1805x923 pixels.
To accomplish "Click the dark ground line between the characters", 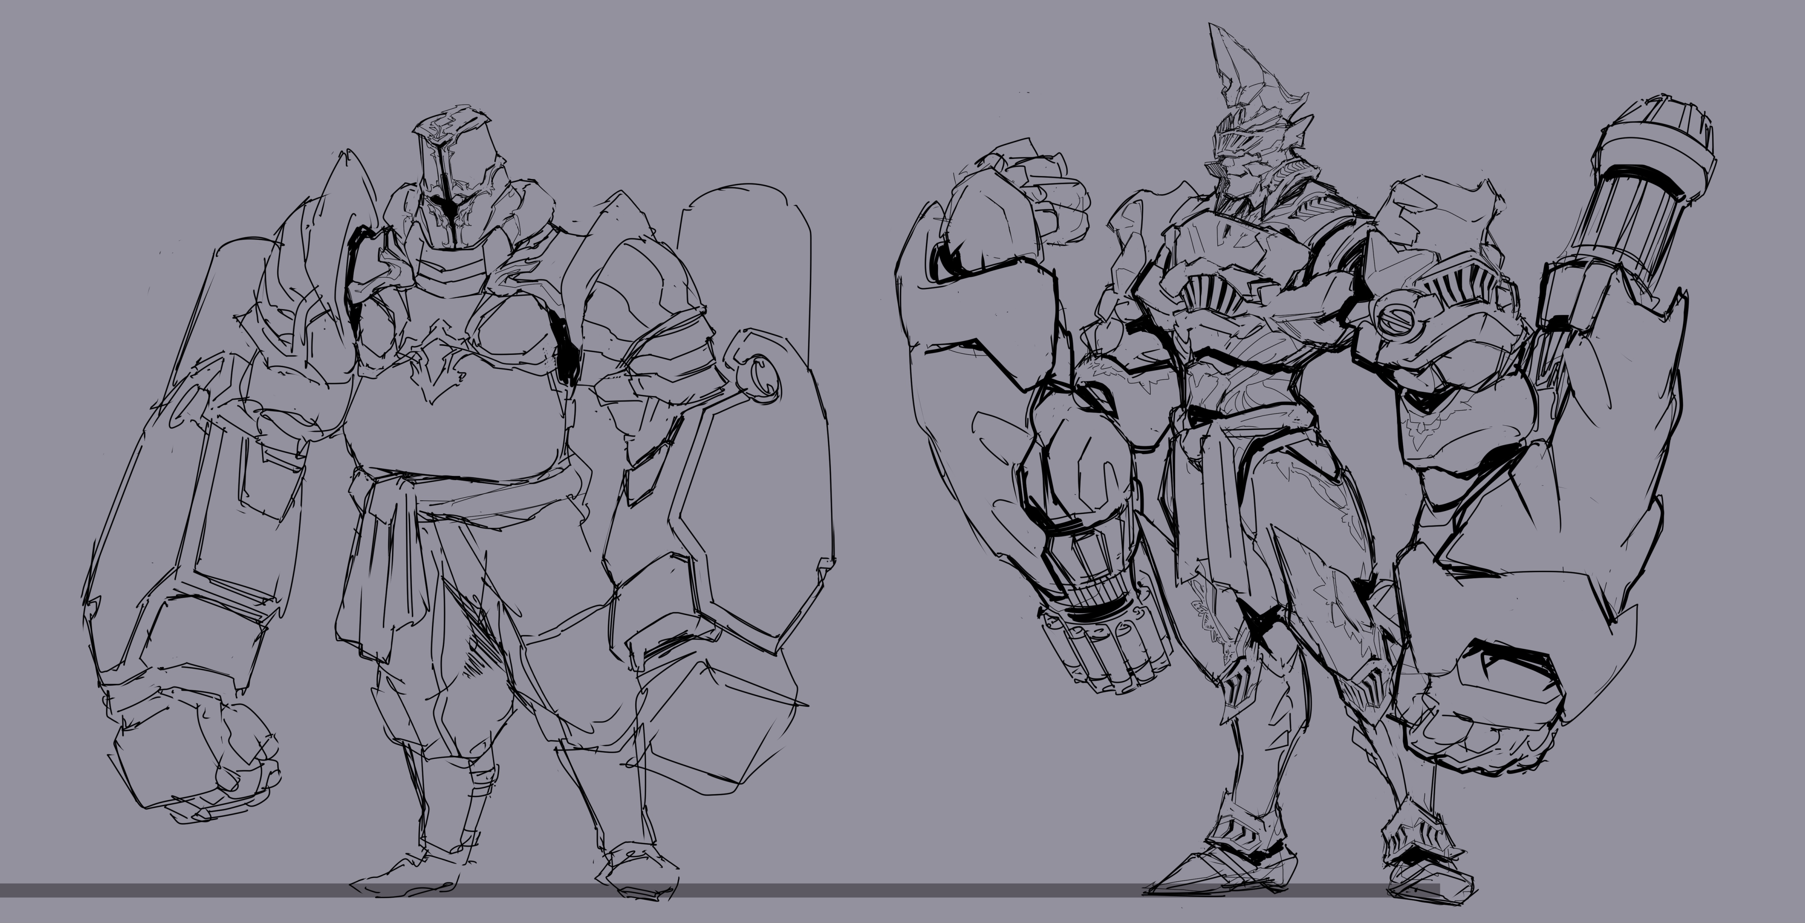I will click(x=911, y=890).
